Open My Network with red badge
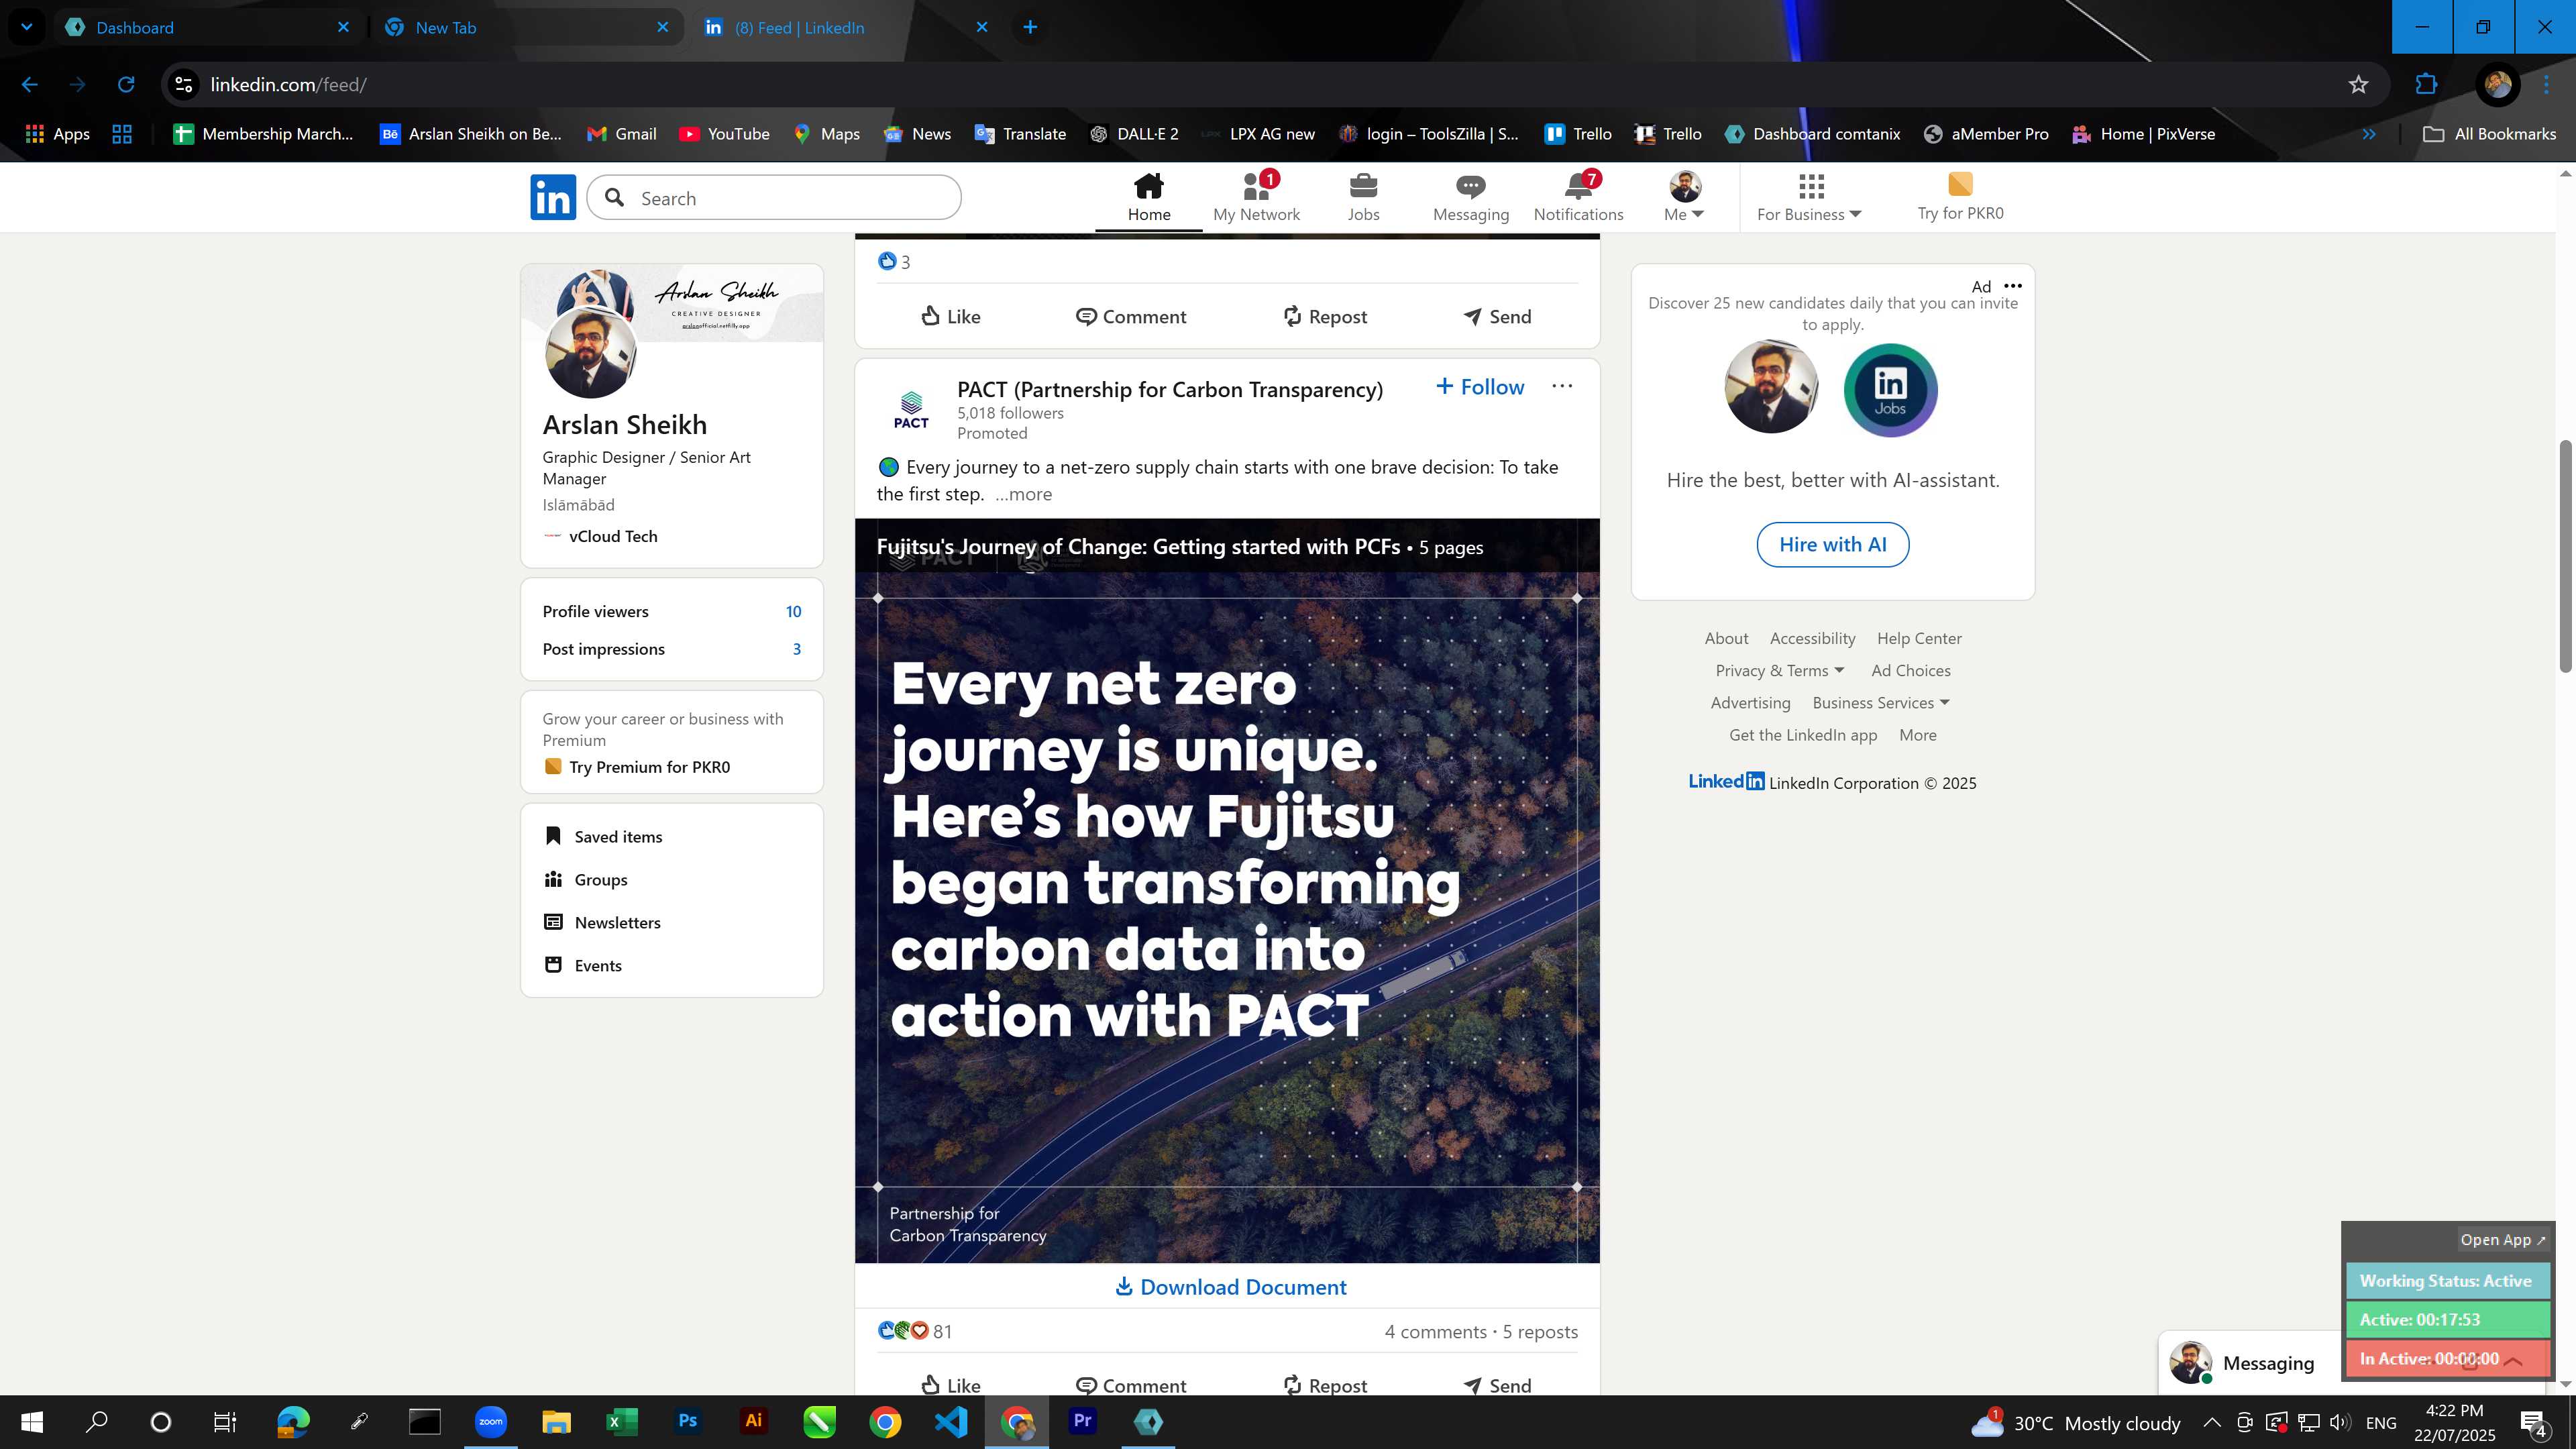The image size is (2576, 1449). tap(1256, 197)
